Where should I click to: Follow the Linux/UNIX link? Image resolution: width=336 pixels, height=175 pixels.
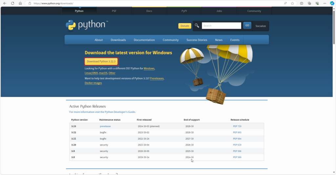91,73
